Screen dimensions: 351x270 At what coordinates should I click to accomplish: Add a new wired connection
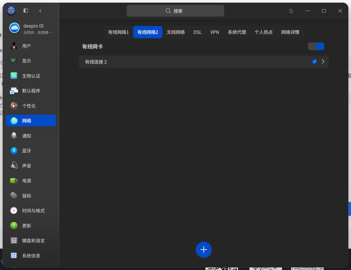tap(204, 250)
